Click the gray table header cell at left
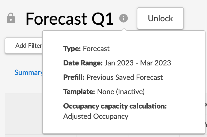207x137 pixels. (x=23, y=113)
